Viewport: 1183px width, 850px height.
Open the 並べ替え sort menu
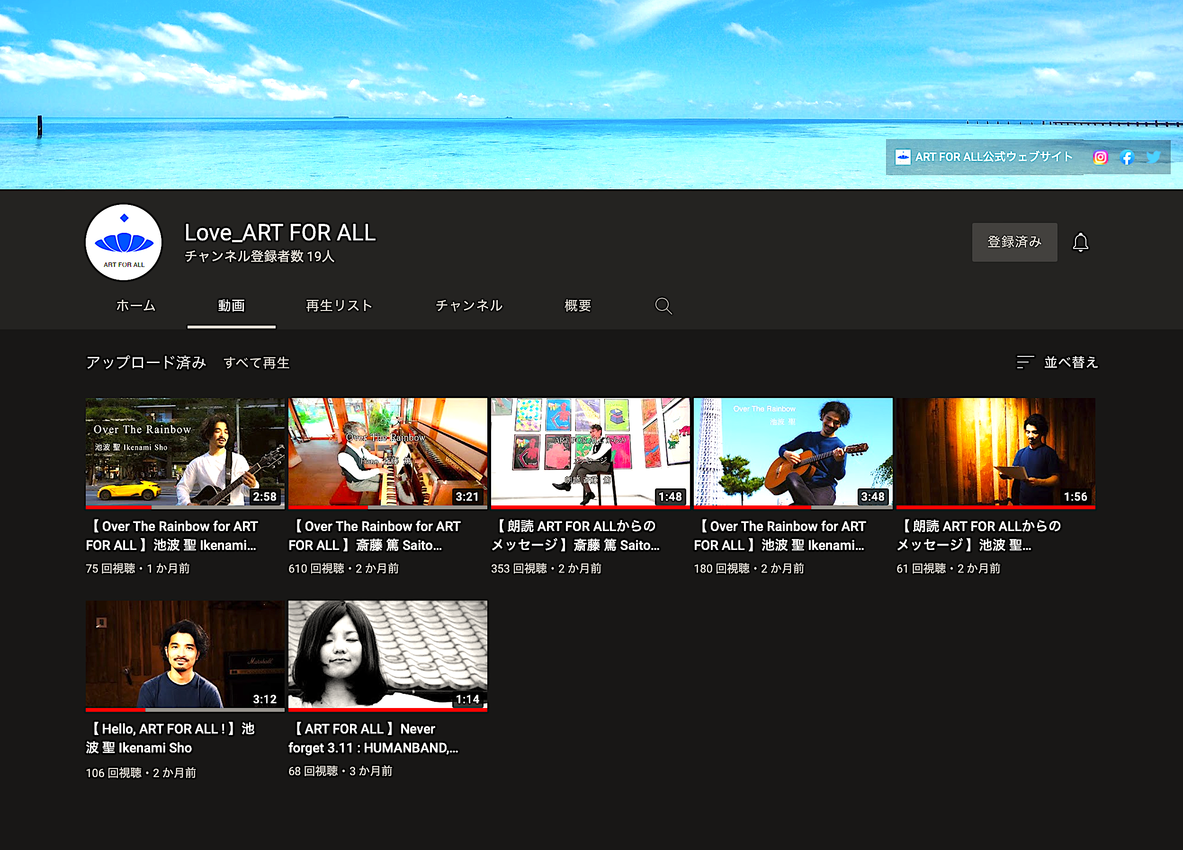coord(1057,362)
